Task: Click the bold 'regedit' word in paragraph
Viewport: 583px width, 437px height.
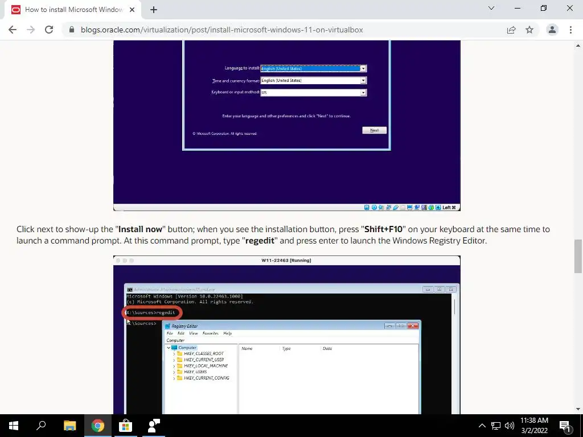Action: point(260,241)
